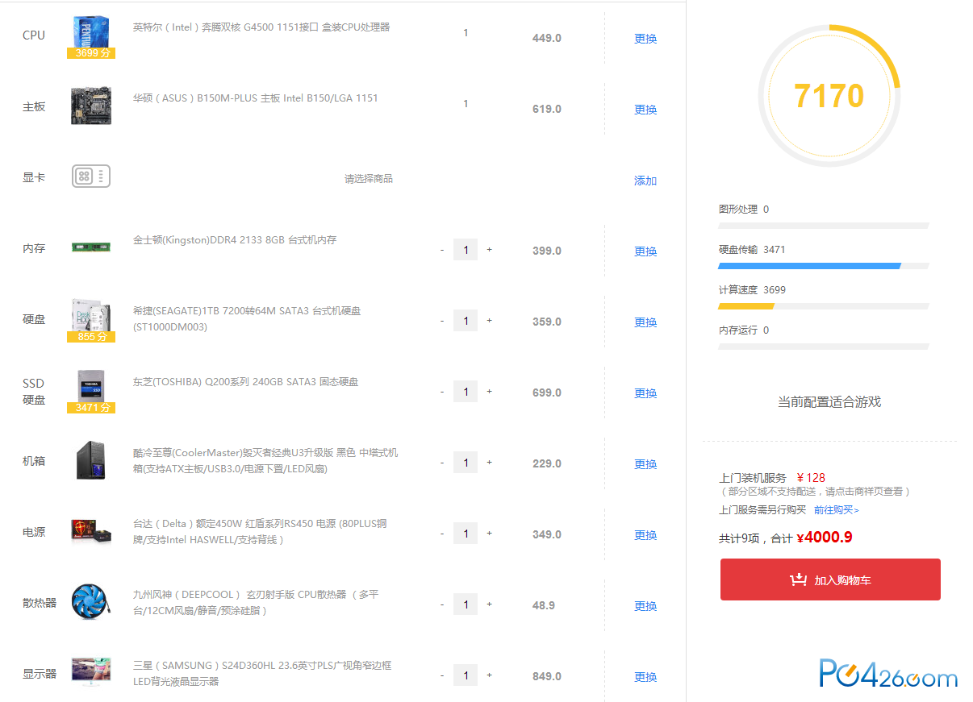
Task: Change the motherboard via its 更换 link
Action: [645, 110]
